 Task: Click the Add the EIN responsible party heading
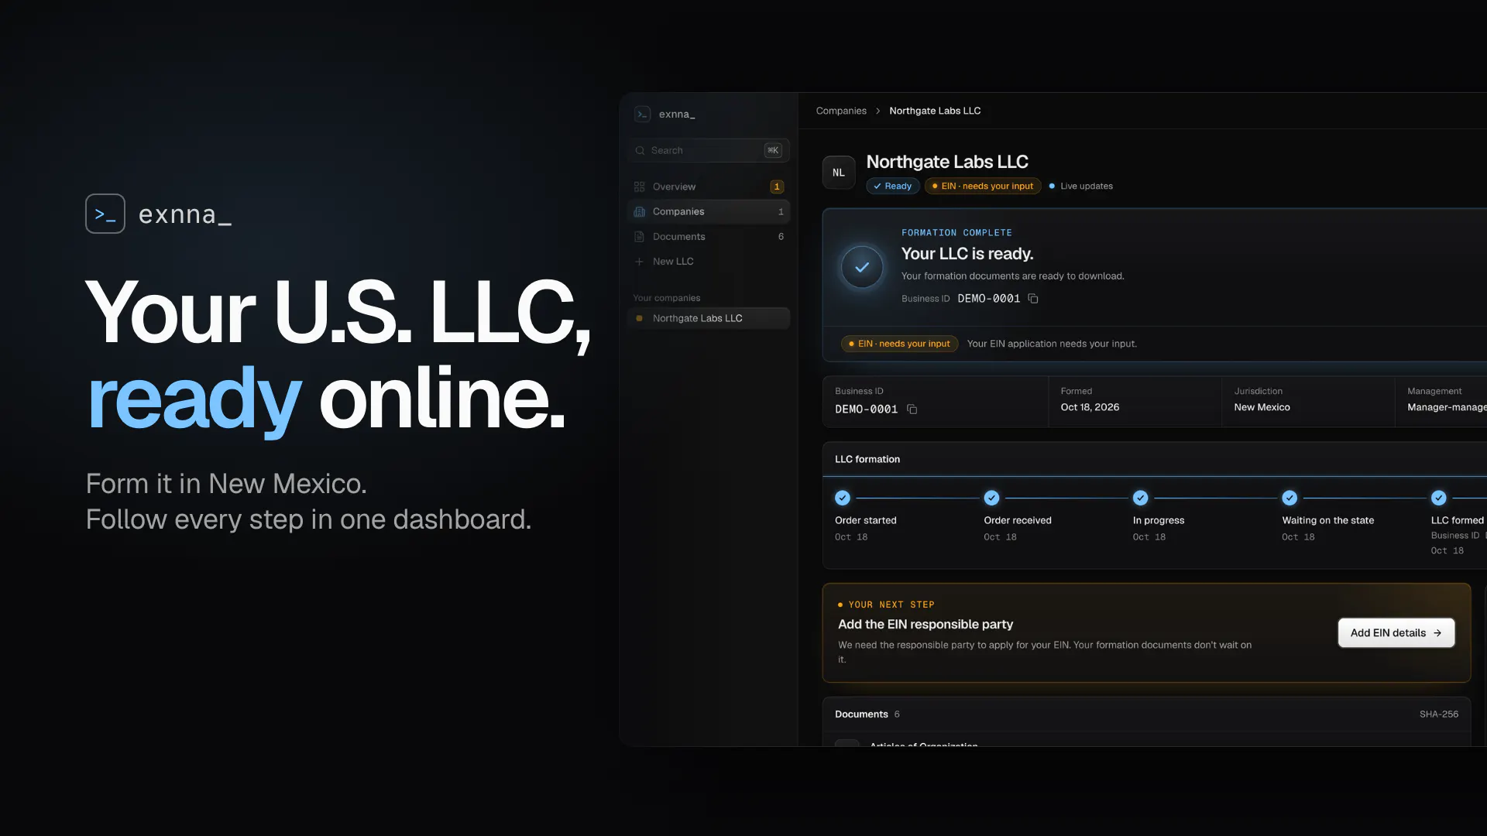pos(926,624)
